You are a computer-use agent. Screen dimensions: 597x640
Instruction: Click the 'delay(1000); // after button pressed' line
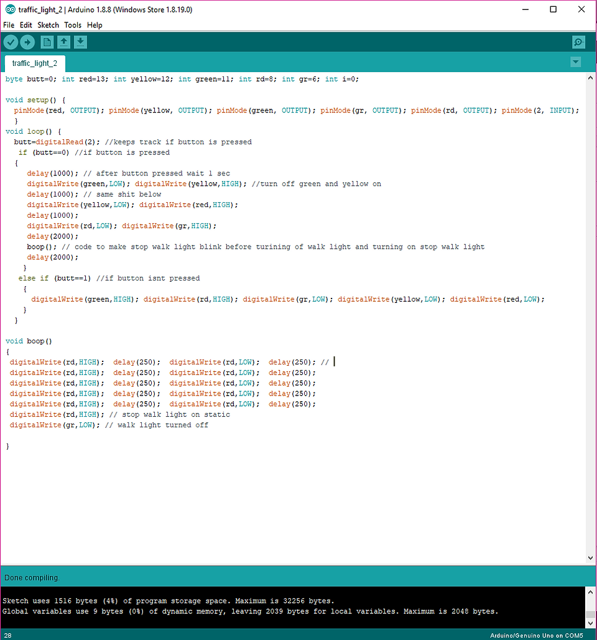128,174
